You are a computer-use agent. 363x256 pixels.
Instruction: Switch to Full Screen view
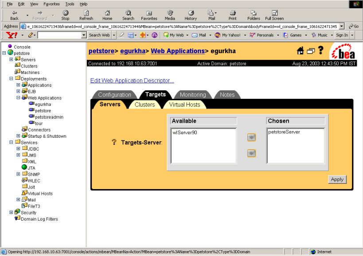coord(274,15)
